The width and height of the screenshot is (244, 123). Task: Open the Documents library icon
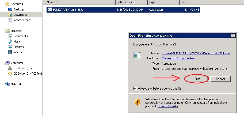(x=10, y=36)
